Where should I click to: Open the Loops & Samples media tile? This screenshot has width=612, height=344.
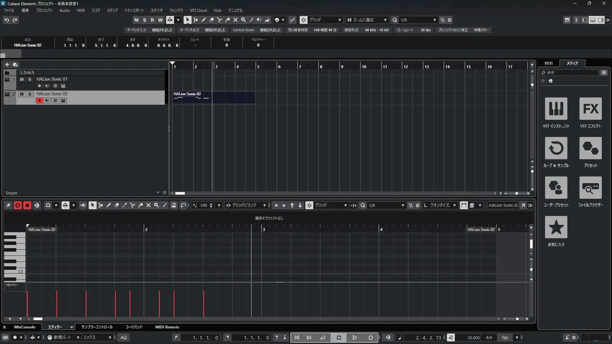pos(556,148)
